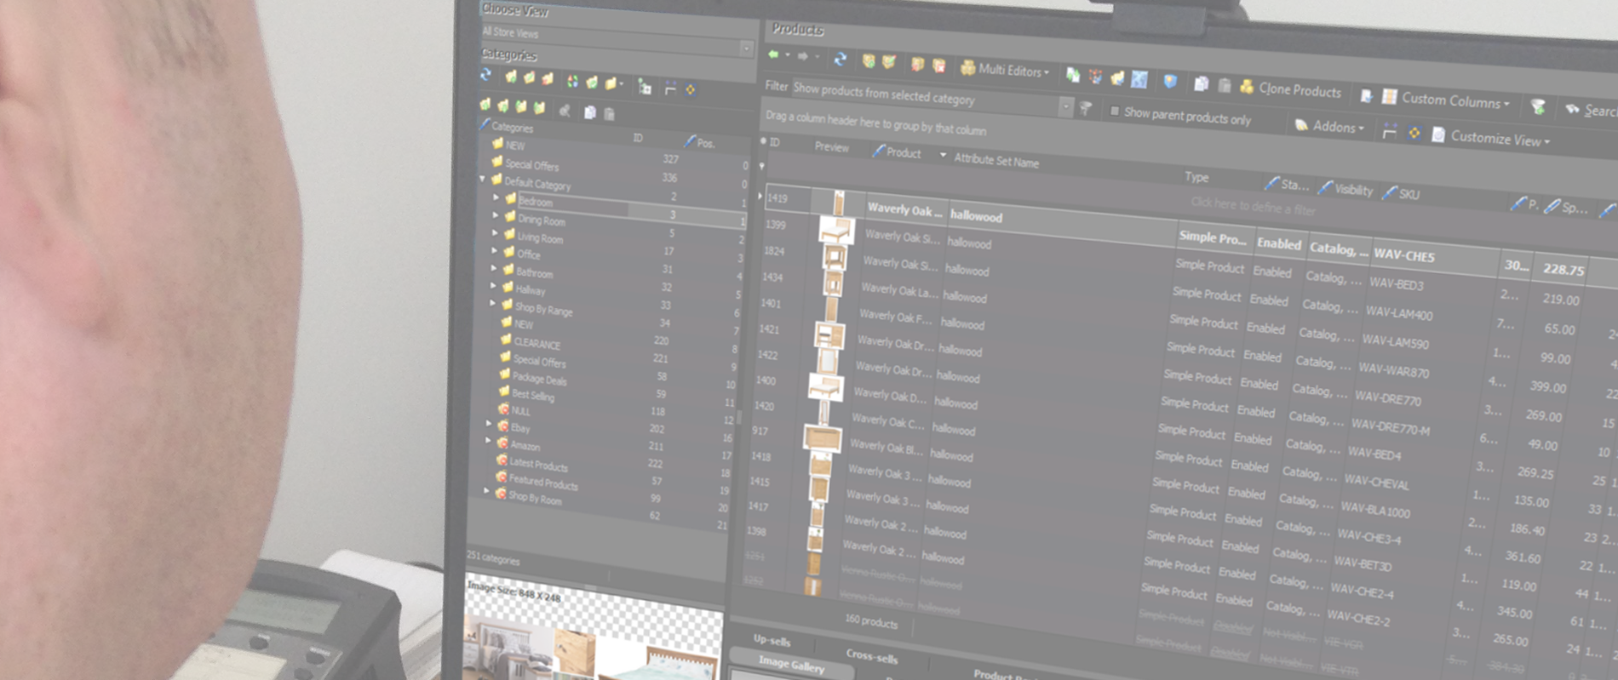The image size is (1618, 680).
Task: Expand the Ebay category
Action: click(489, 423)
